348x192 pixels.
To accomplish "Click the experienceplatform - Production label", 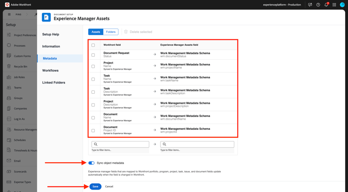I will (x=282, y=5).
